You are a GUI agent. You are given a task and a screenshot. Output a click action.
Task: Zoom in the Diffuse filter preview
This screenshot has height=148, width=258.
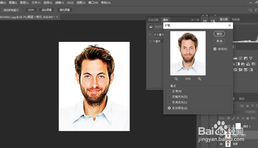point(199,79)
